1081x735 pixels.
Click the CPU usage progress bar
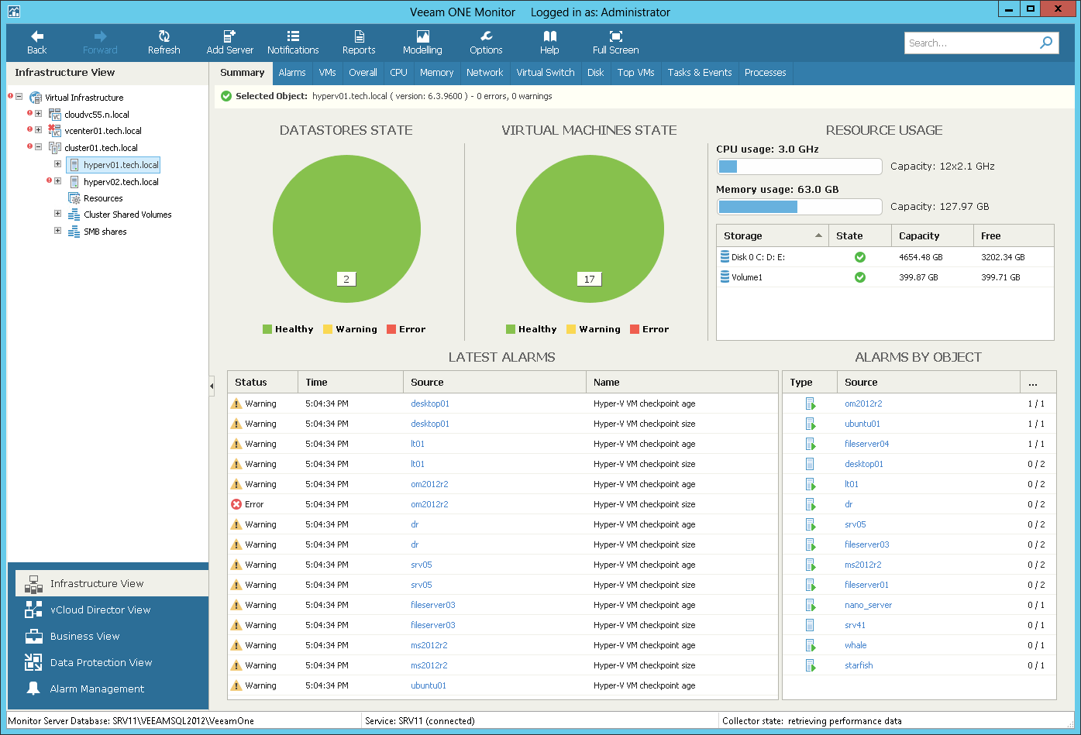click(799, 167)
